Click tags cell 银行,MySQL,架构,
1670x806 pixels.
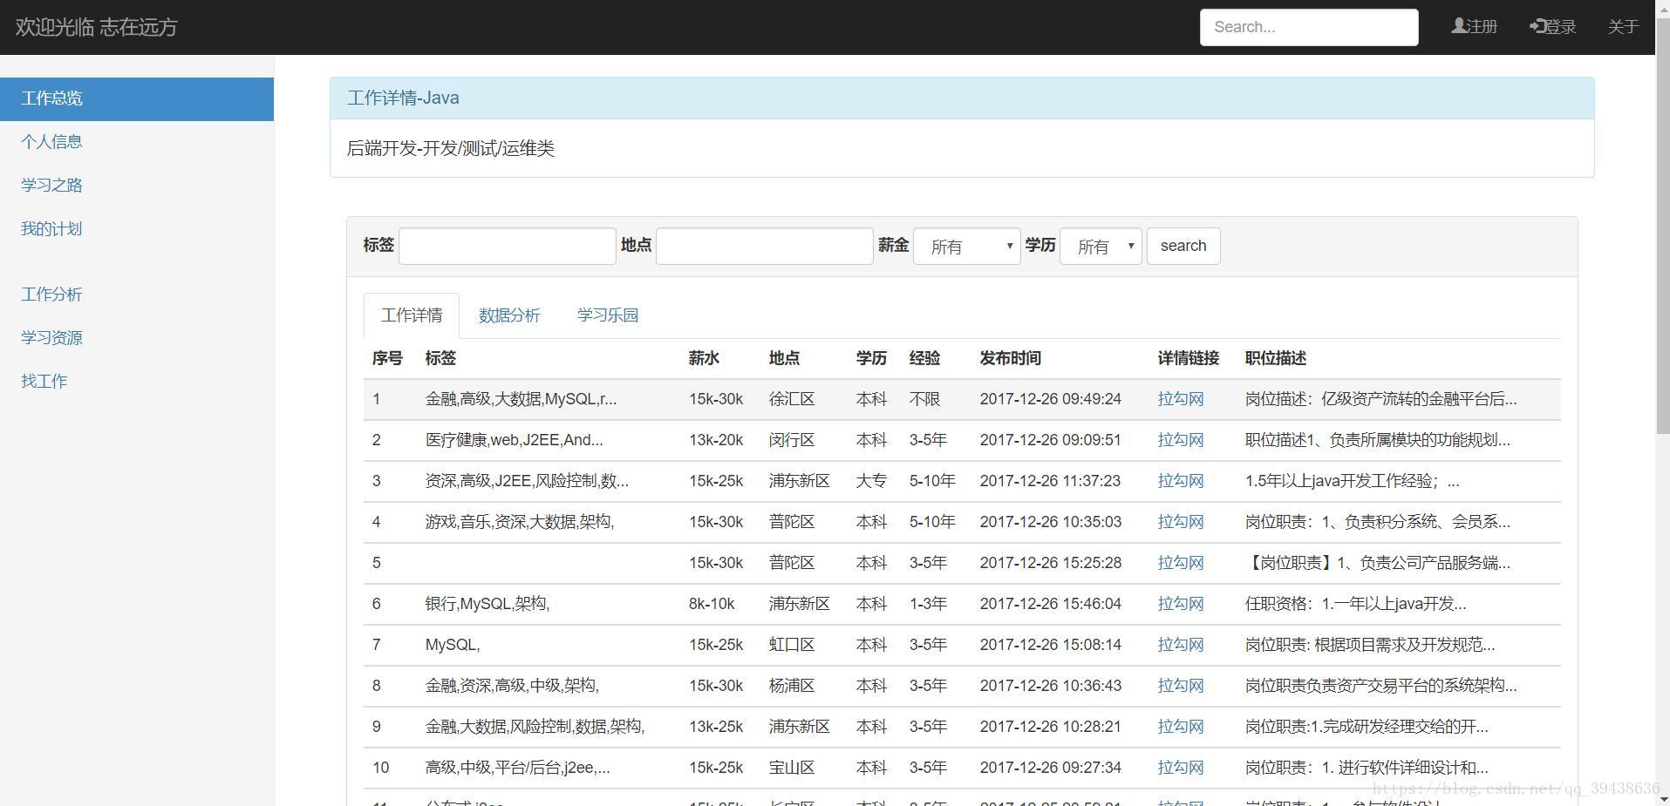(487, 604)
